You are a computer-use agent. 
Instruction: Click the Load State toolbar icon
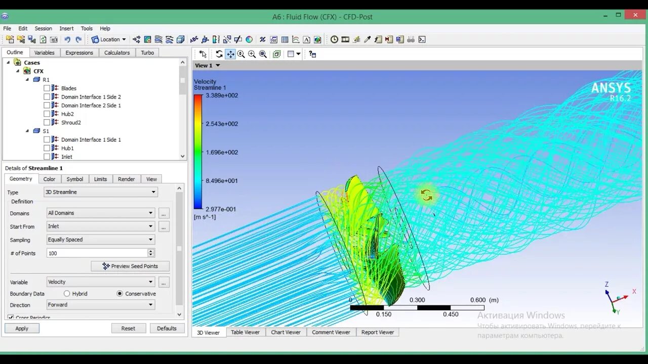point(21,39)
